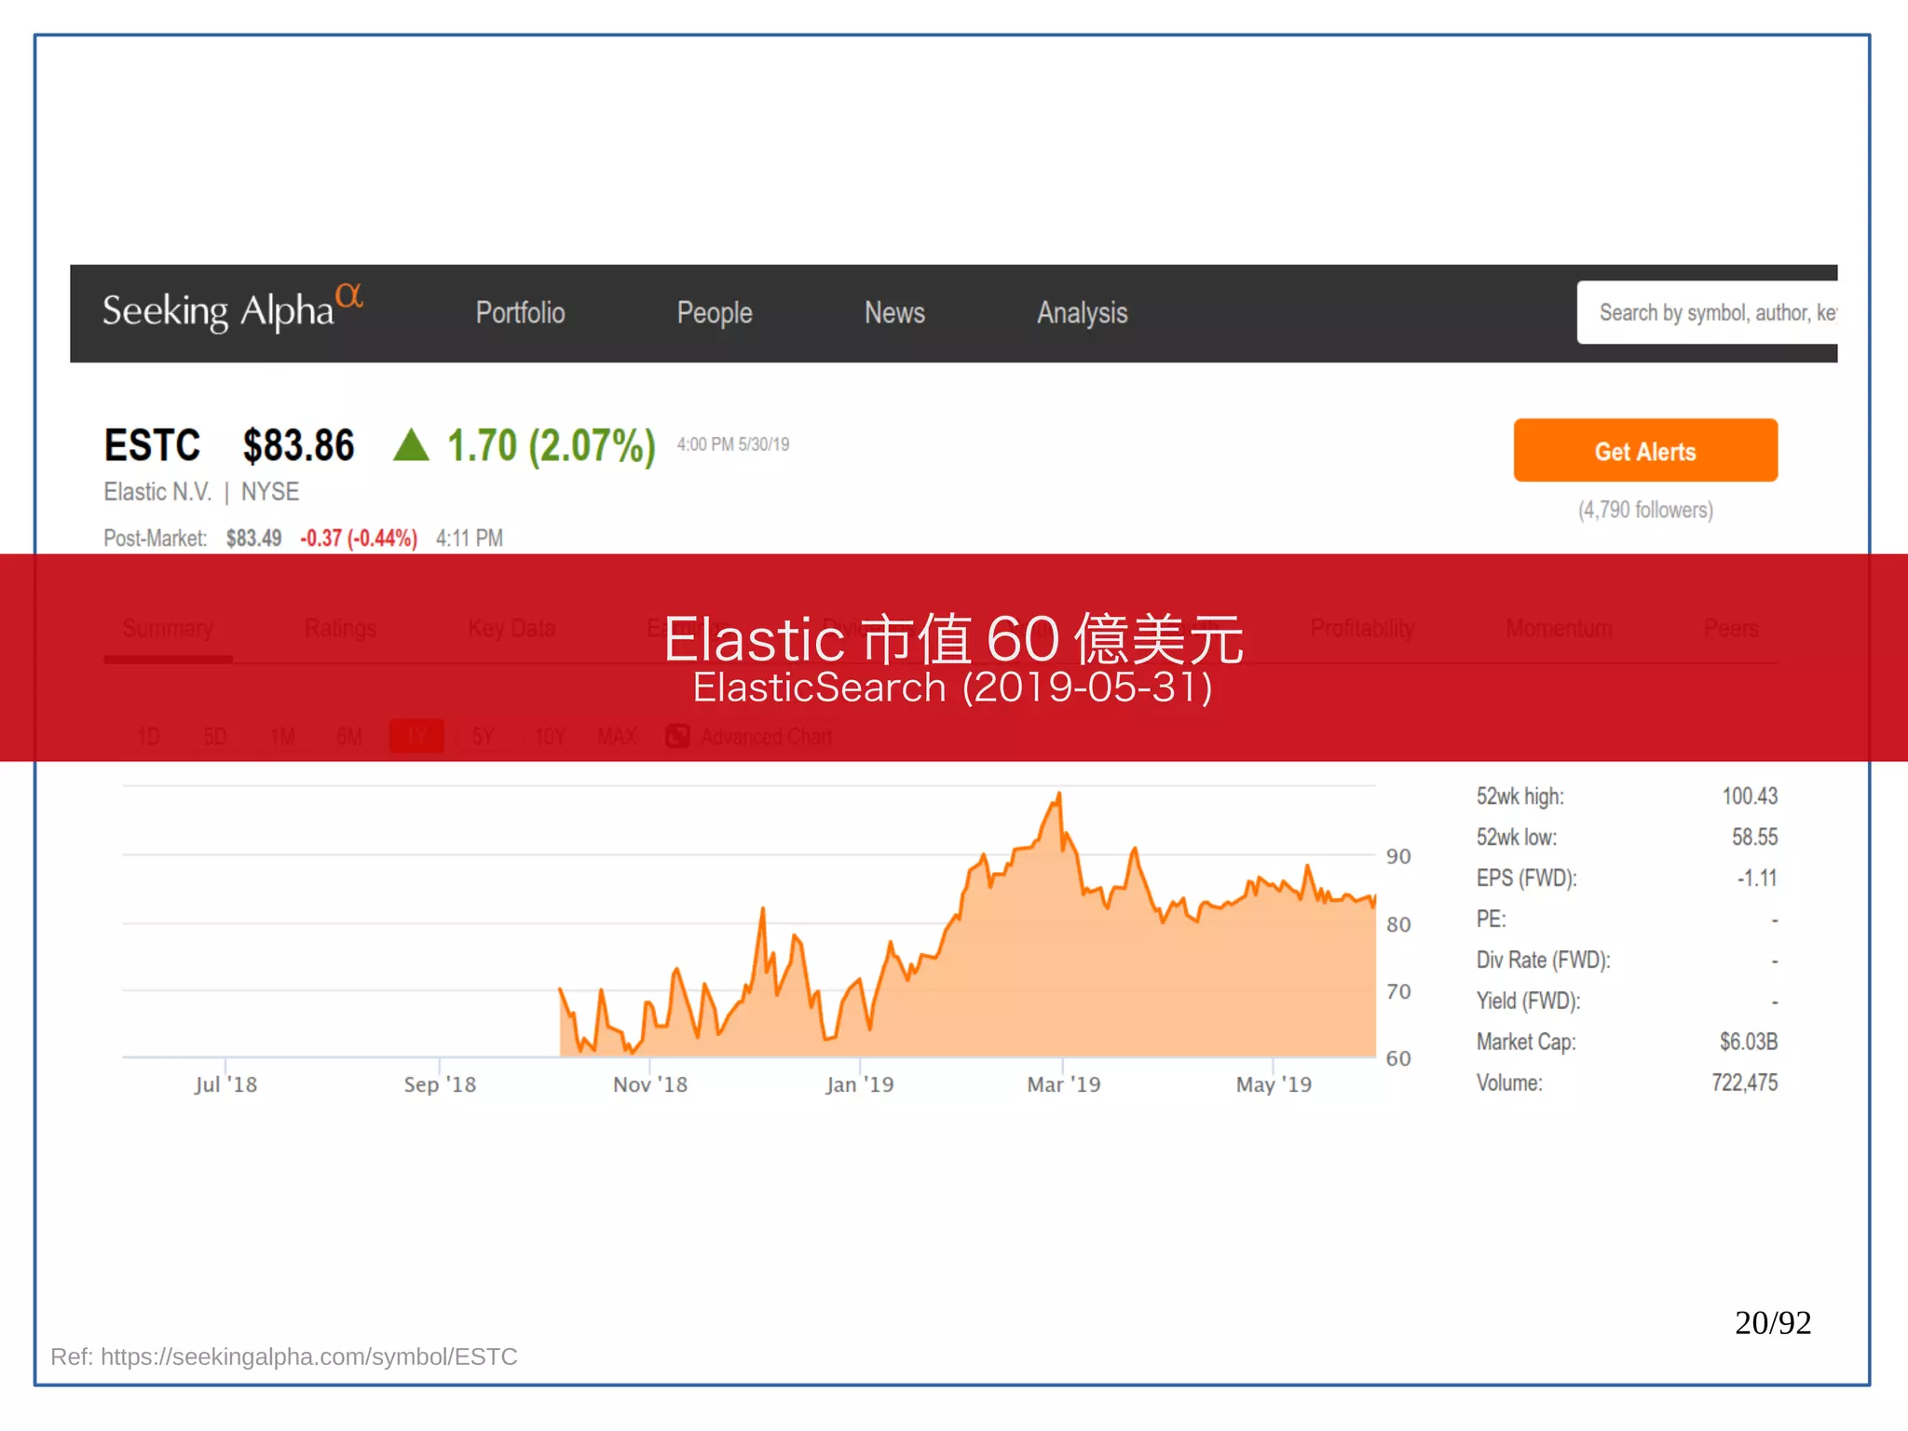The image size is (1908, 1431).
Task: Click the Volume value 722,475
Action: (x=1744, y=1083)
